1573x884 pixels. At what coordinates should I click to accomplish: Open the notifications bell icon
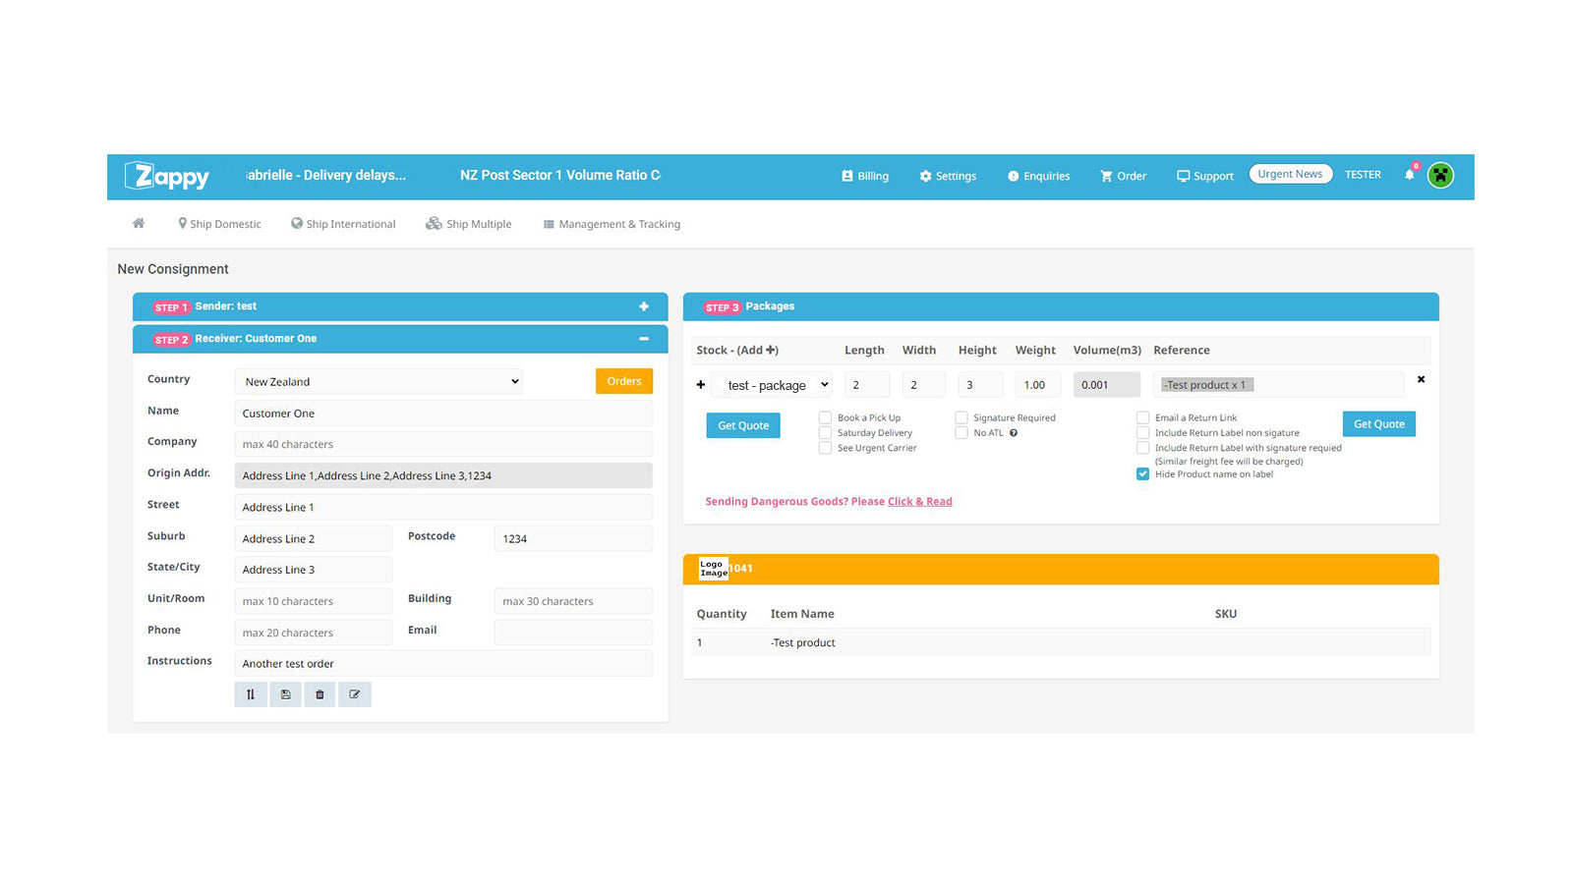coord(1410,174)
